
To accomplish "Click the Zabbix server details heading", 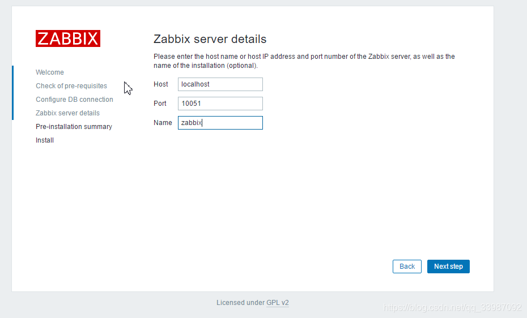I will coord(210,39).
